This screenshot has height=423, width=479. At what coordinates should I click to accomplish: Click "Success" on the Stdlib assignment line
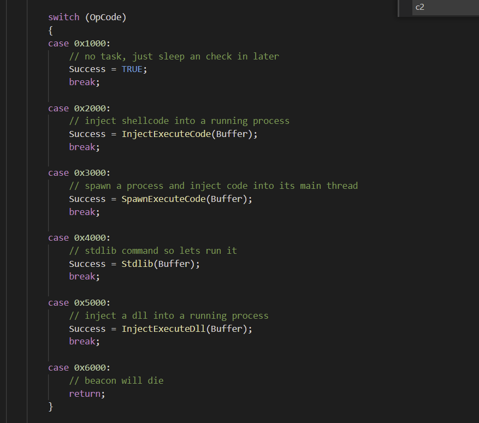tap(87, 264)
